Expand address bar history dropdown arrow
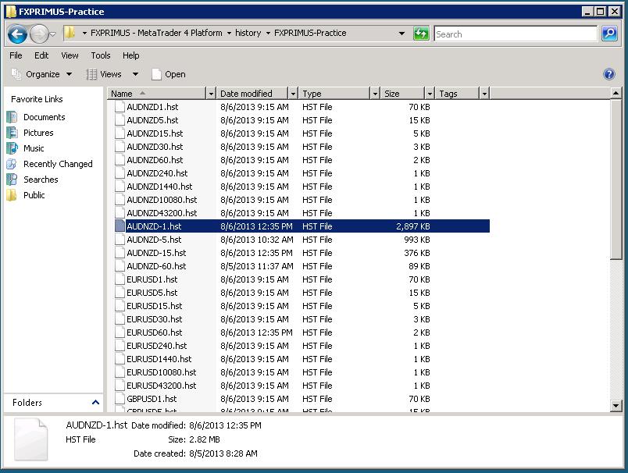Screen dimensions: 628x473 tap(401, 34)
